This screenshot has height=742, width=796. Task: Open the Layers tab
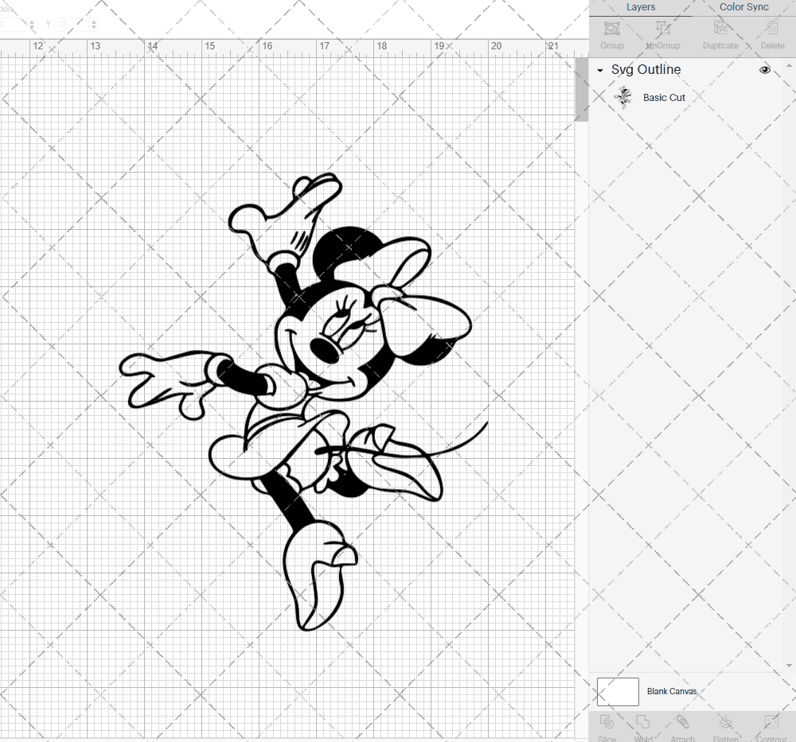tap(640, 7)
